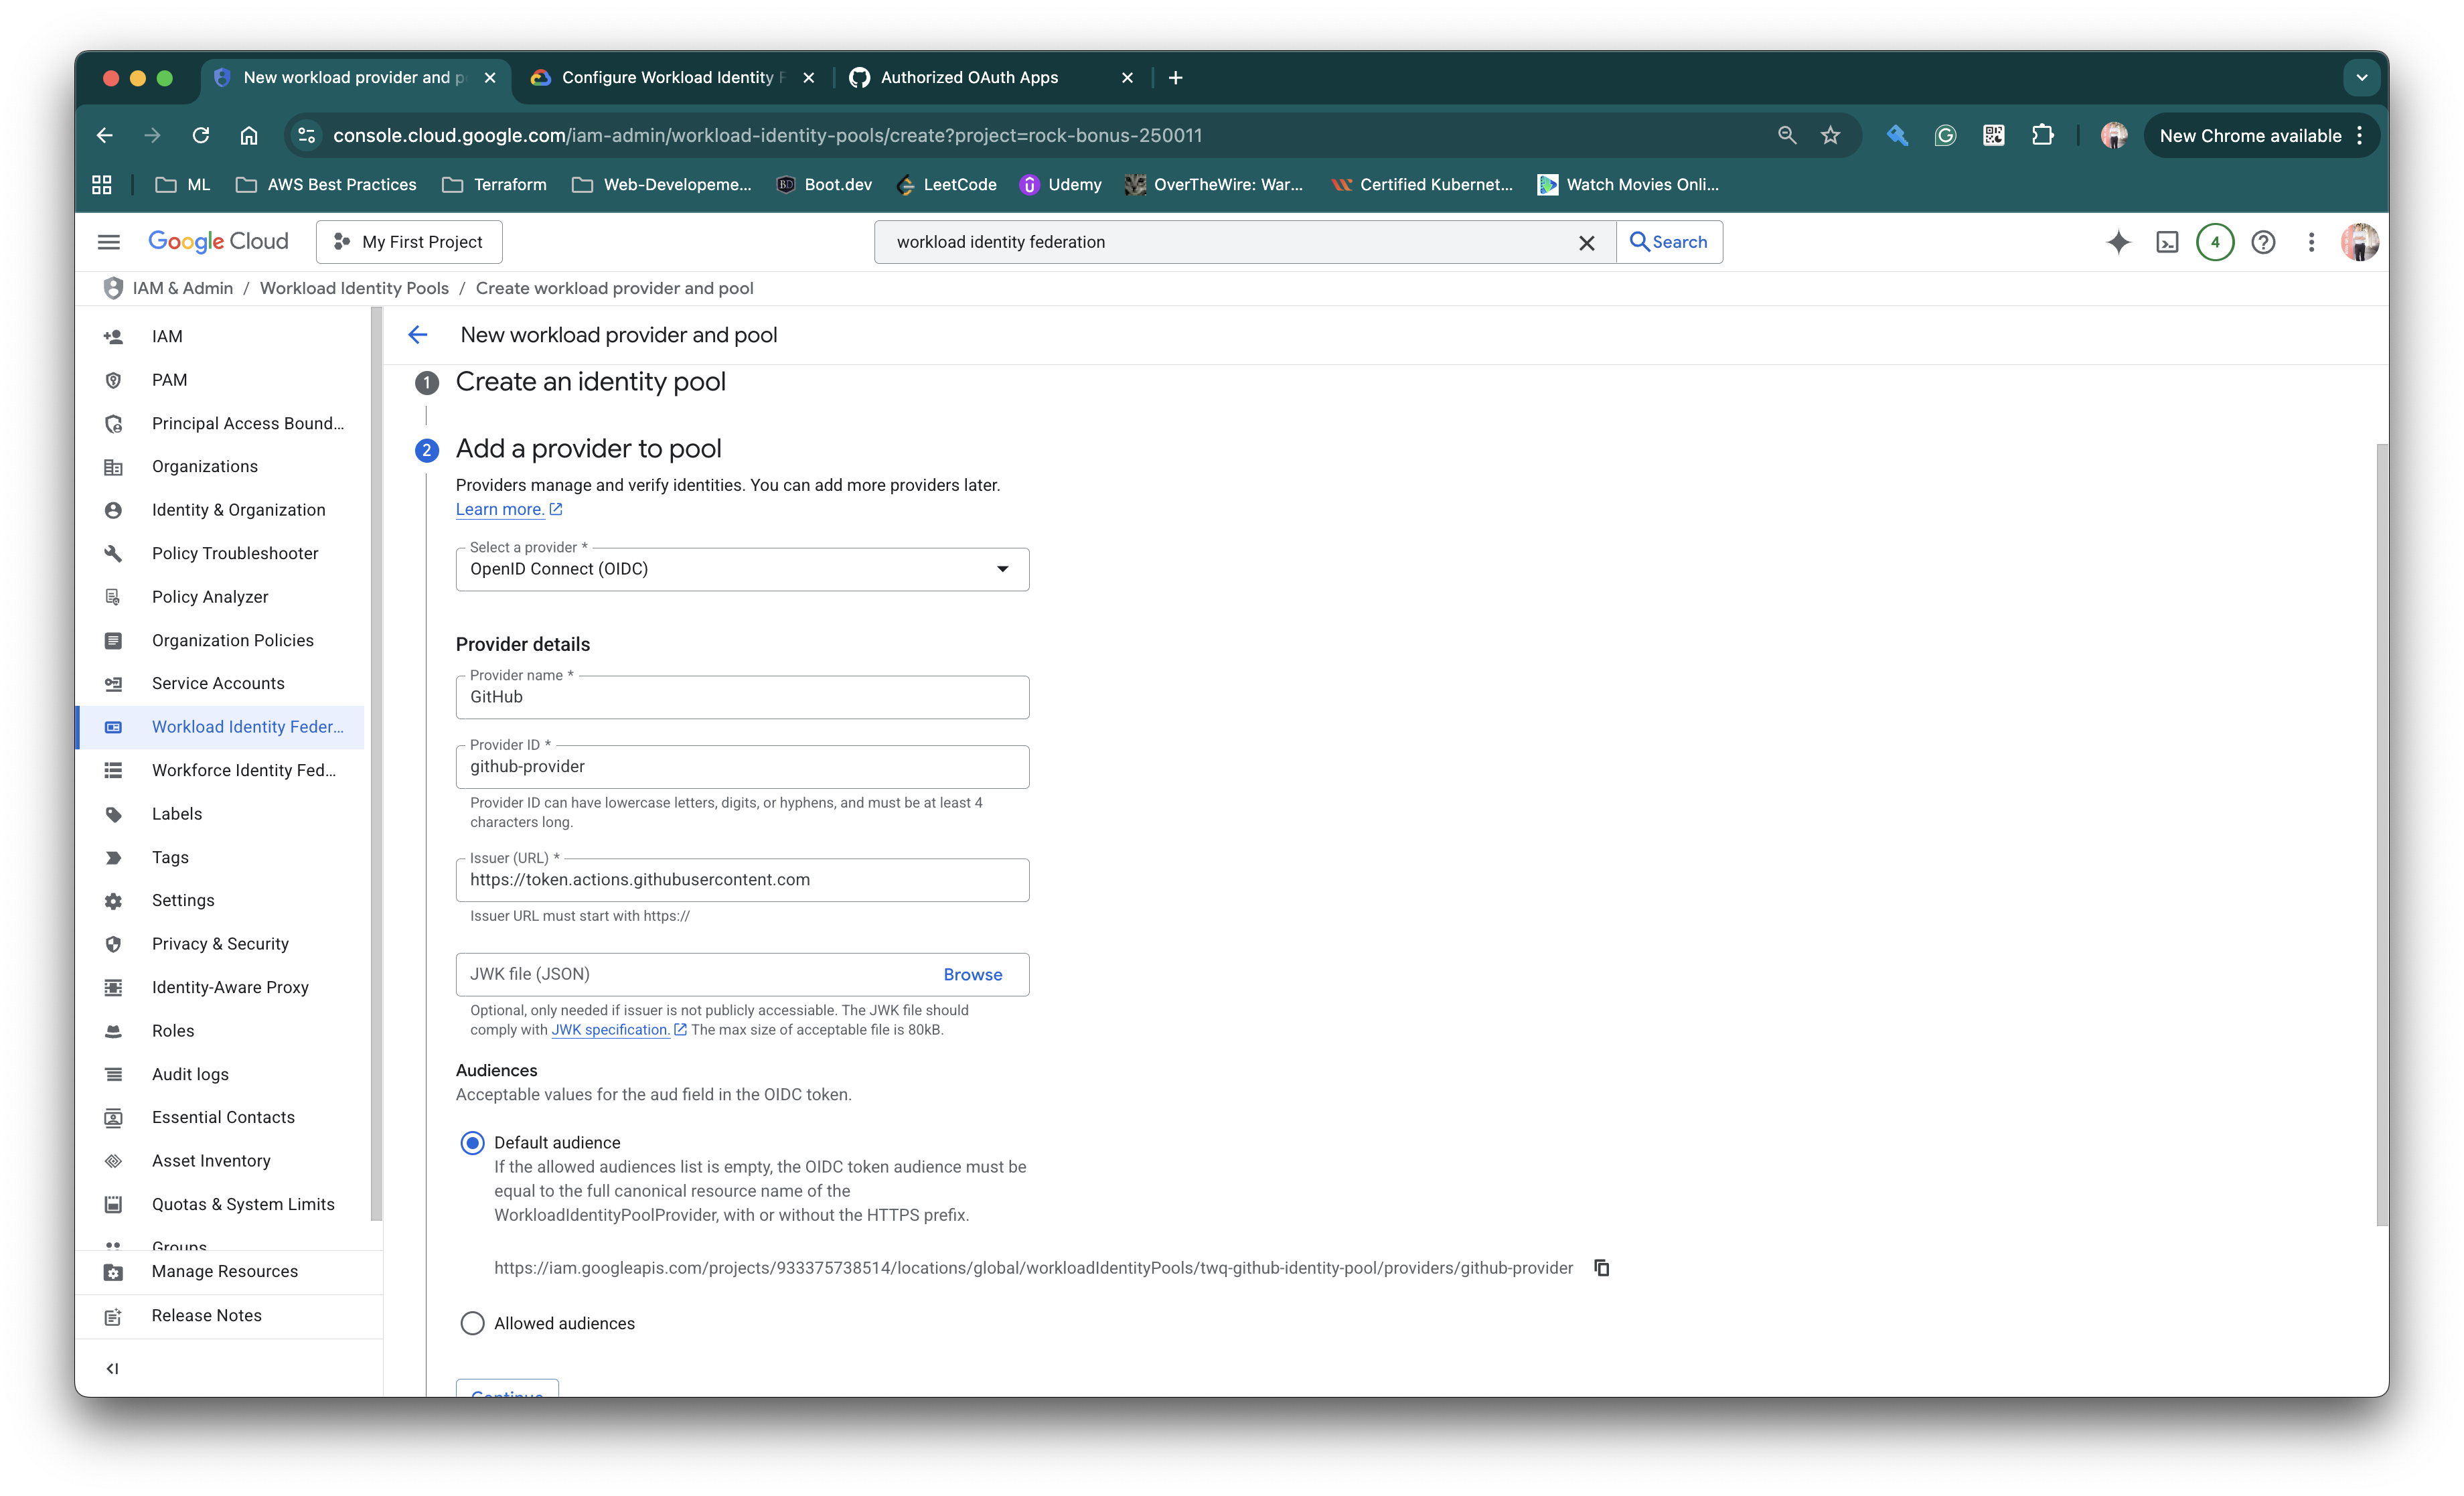Select Roles in the sidebar
The image size is (2464, 1496).
coord(219,1031)
